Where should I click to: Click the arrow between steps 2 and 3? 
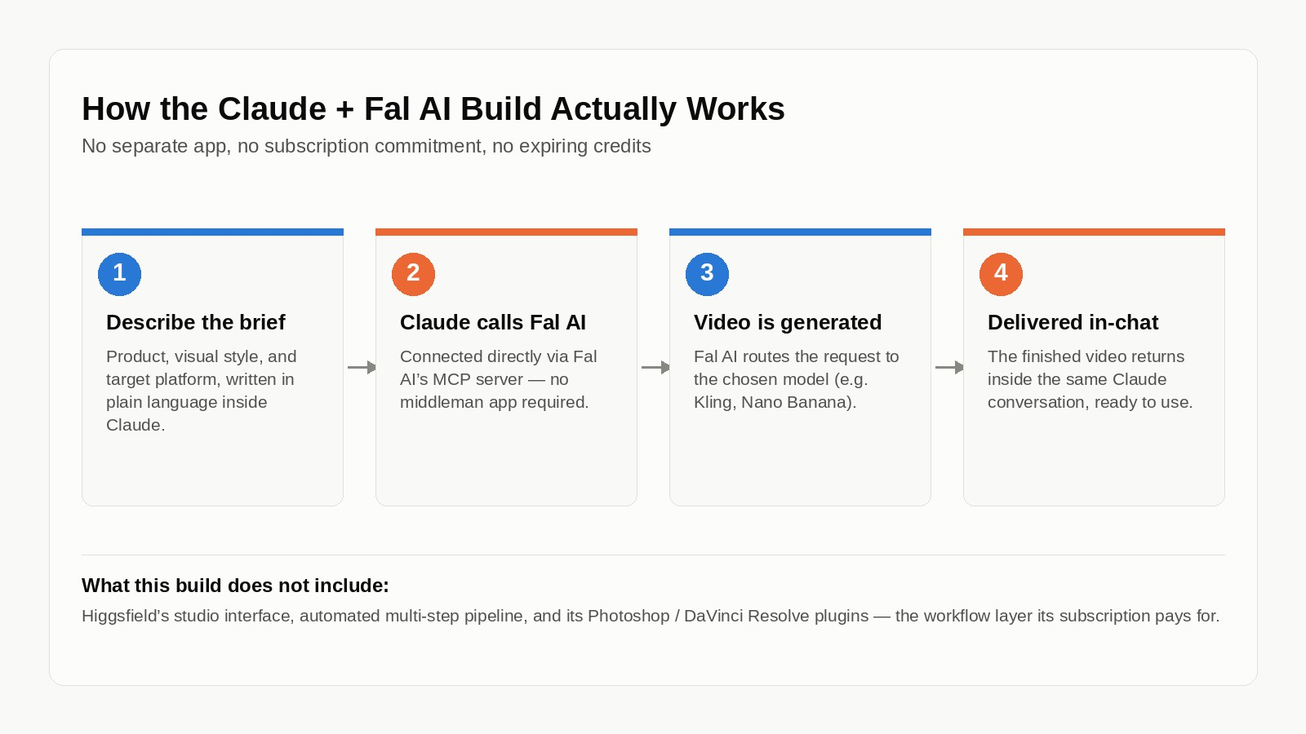pyautogui.click(x=655, y=368)
